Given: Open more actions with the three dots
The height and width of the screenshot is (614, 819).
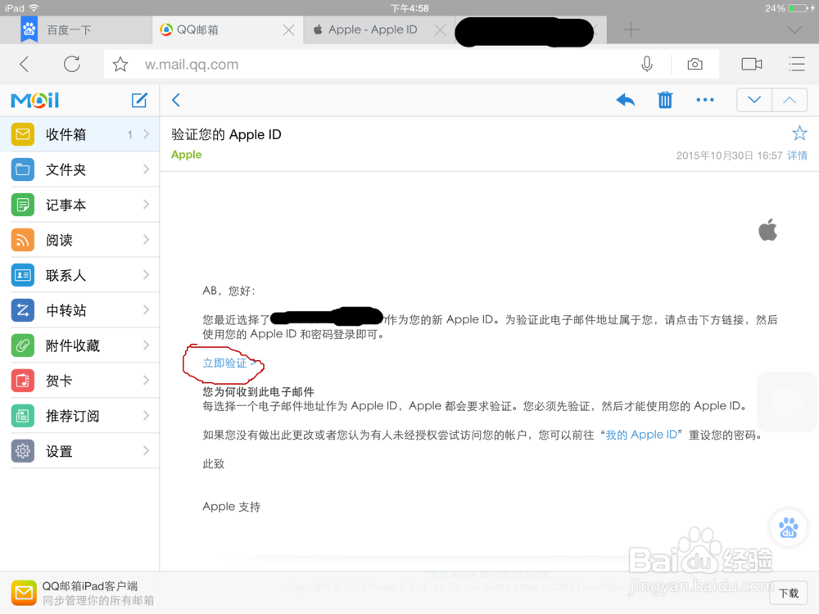Looking at the screenshot, I should (x=705, y=100).
